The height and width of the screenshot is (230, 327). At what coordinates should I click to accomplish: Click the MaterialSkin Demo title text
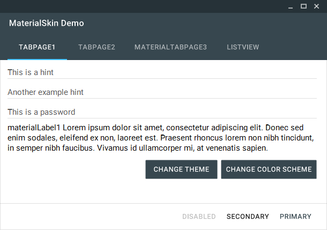click(47, 24)
